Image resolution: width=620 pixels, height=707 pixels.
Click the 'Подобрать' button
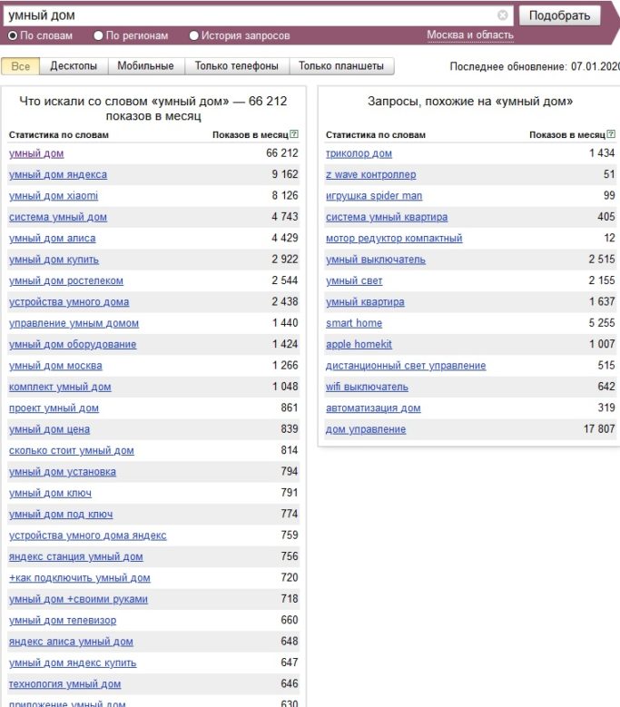pos(559,15)
